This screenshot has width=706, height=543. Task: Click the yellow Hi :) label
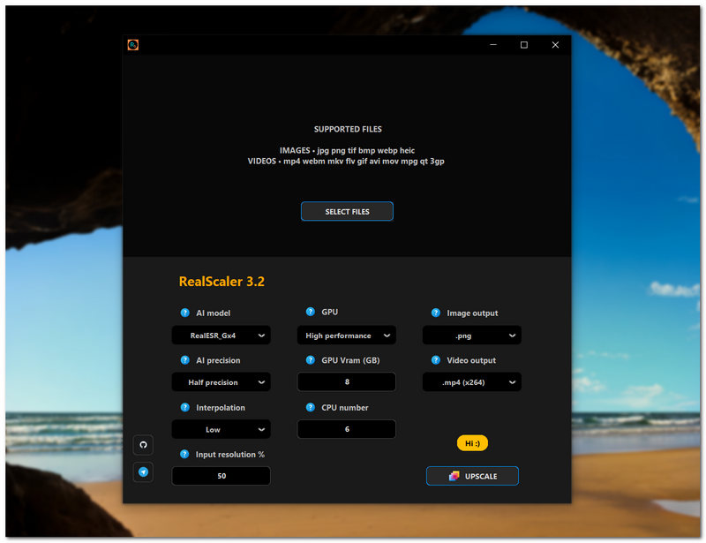472,443
